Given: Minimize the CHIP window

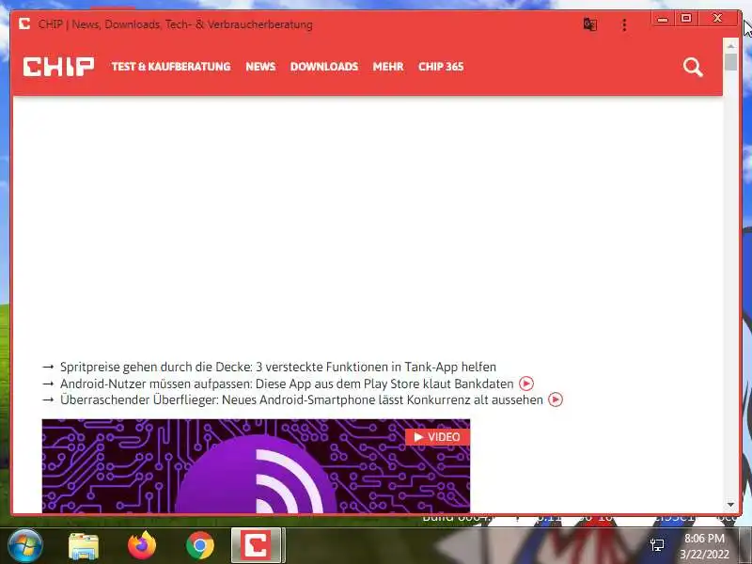Looking at the screenshot, I should [x=663, y=19].
